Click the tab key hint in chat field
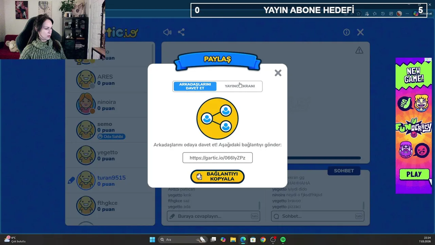Screen dimensions: 435x245 point(359,216)
